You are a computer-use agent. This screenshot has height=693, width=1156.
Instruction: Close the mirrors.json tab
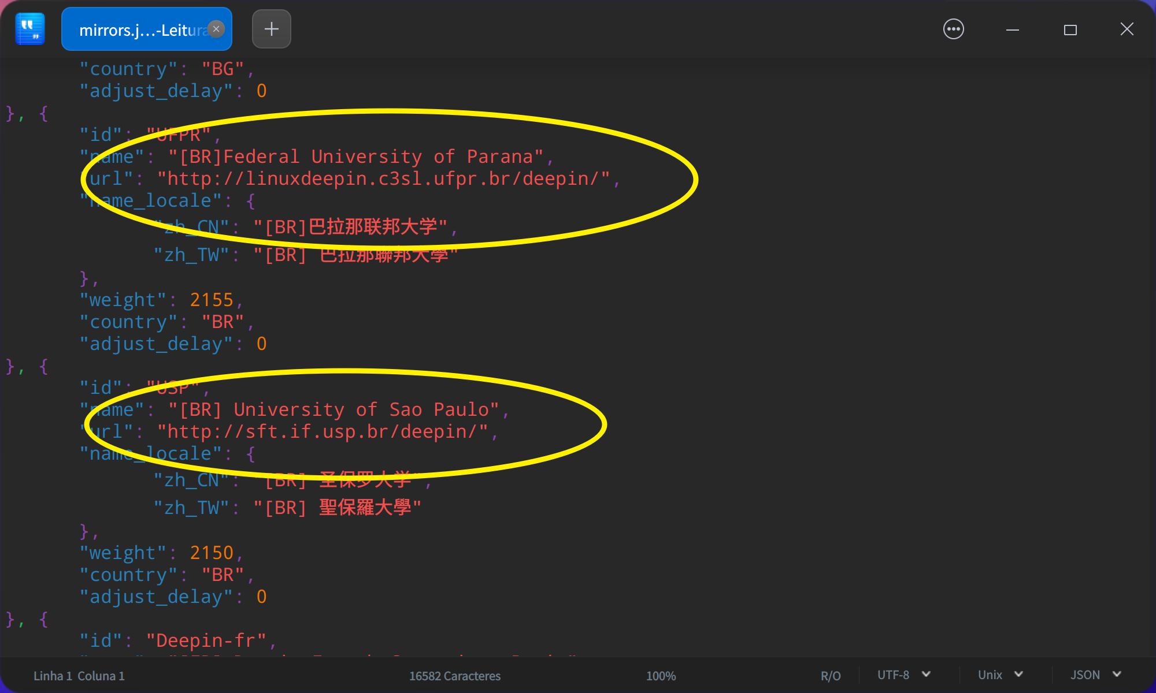coord(216,29)
